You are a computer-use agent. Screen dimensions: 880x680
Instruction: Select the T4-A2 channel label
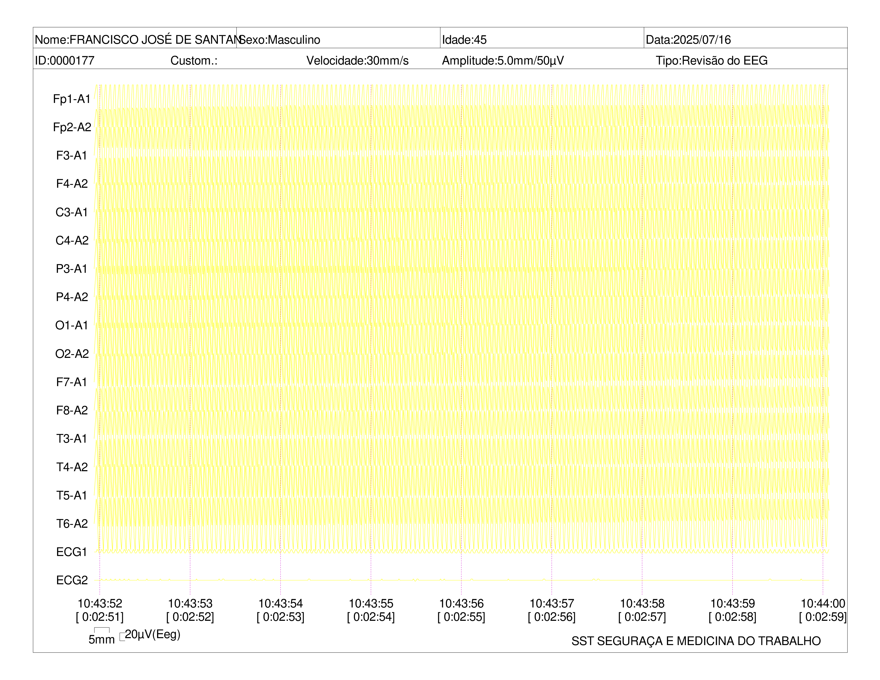[72, 467]
